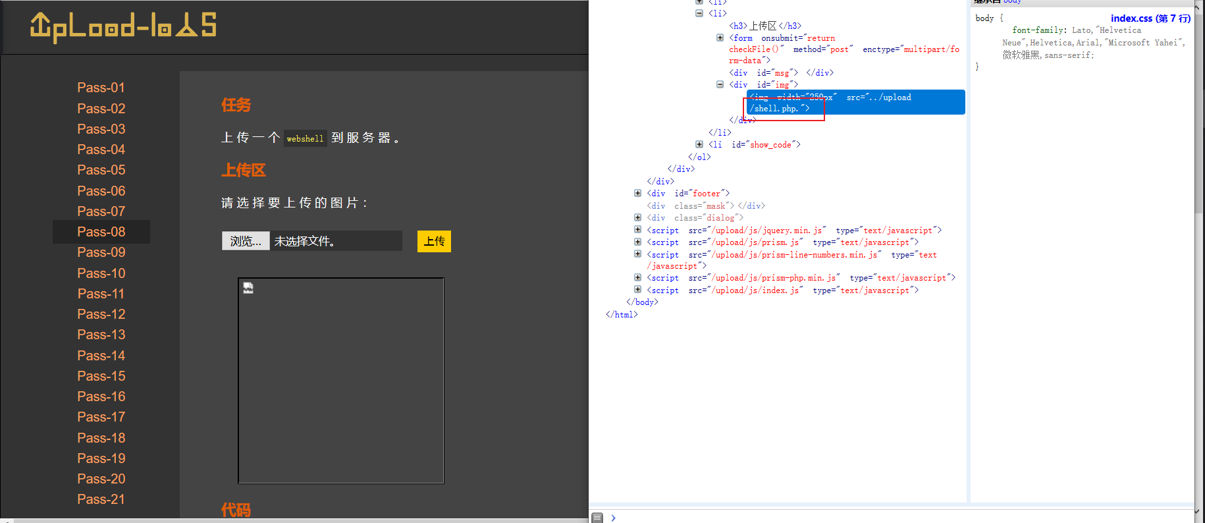Open Pass-02 level

pyautogui.click(x=101, y=109)
